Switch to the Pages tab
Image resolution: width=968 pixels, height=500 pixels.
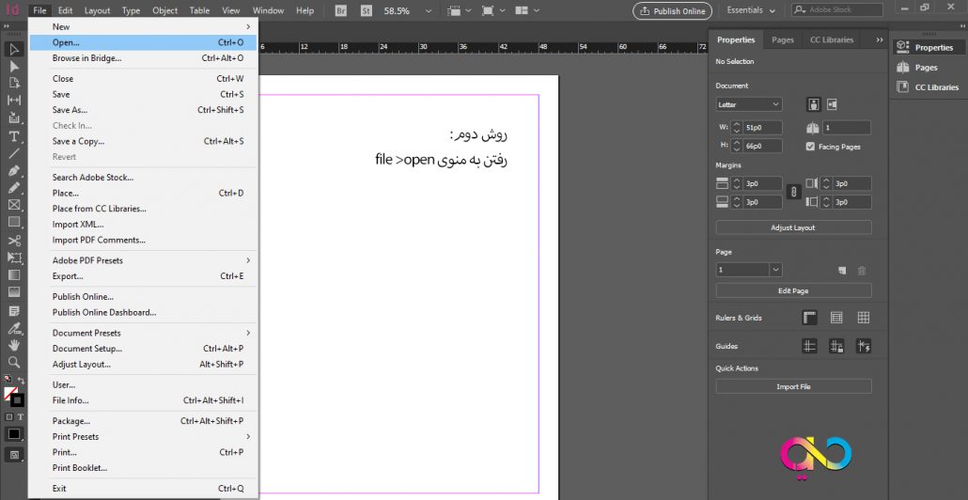coord(783,39)
